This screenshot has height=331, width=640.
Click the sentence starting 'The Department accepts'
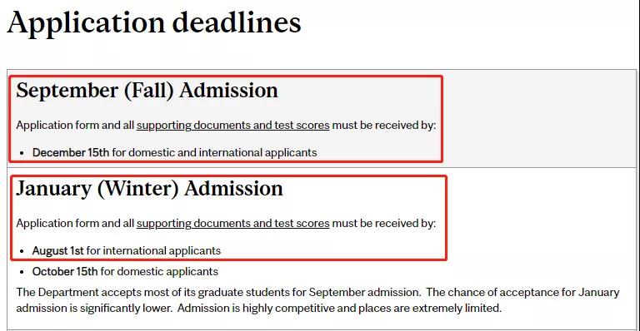218,292
